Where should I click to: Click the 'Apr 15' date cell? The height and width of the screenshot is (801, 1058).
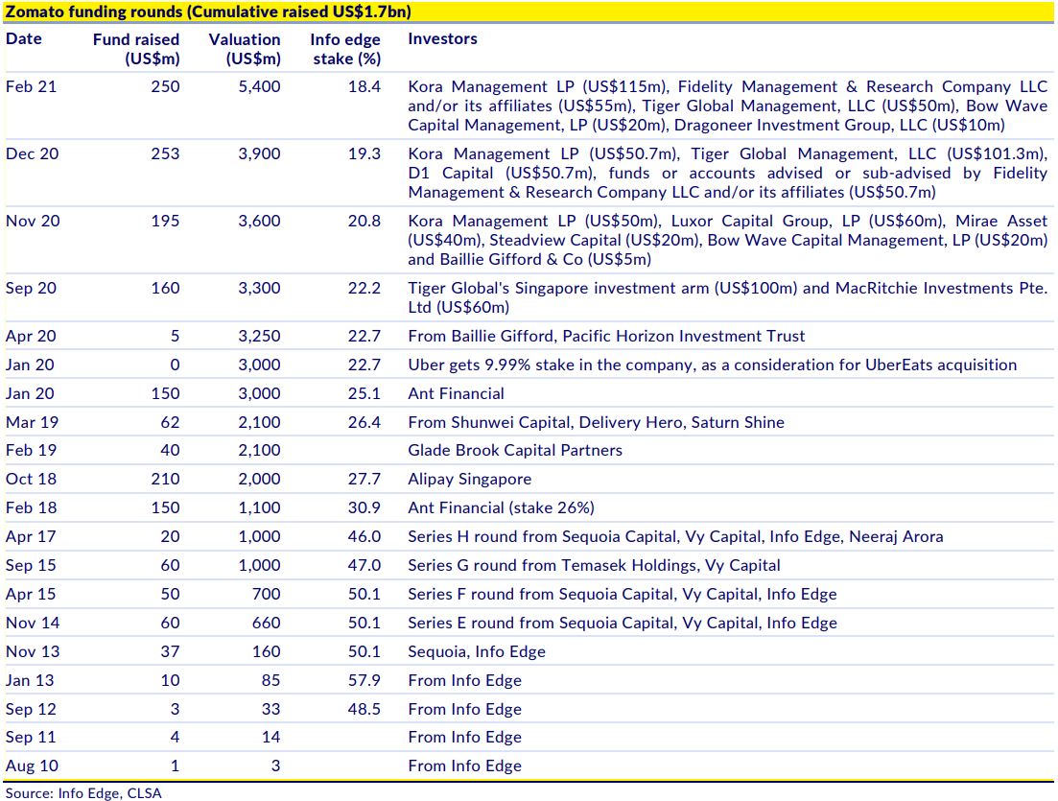[31, 595]
